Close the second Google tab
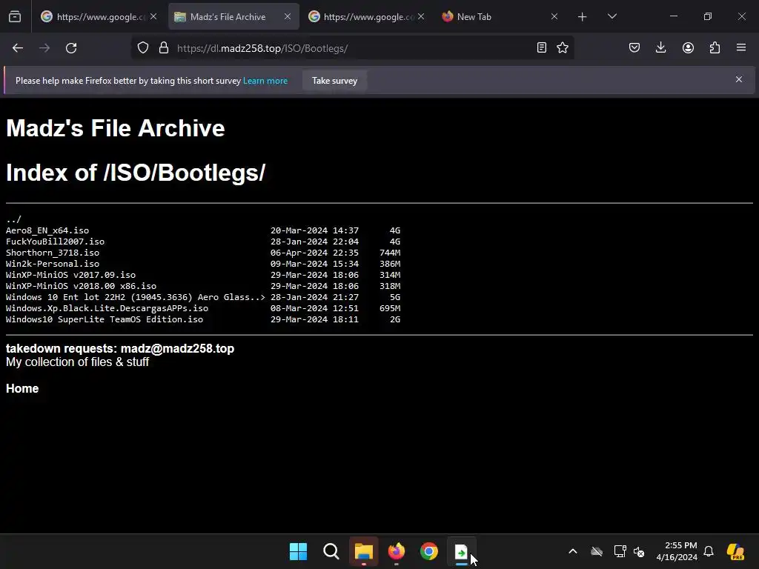 (421, 16)
